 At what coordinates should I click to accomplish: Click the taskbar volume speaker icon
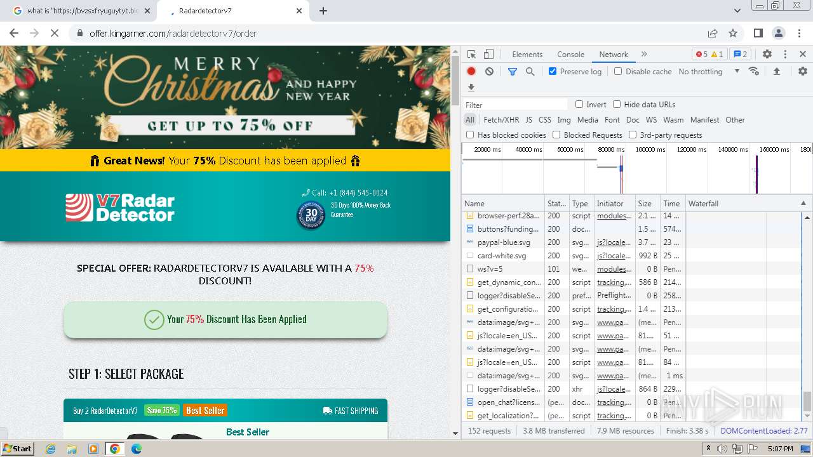pyautogui.click(x=722, y=449)
